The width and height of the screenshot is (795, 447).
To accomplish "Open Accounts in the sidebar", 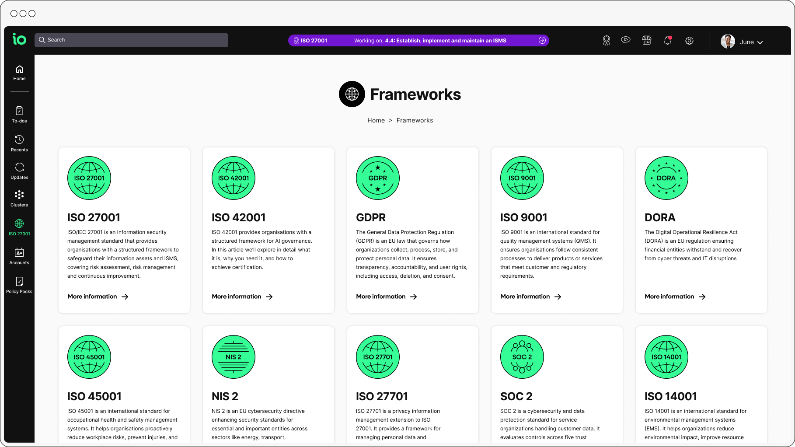I will [19, 256].
